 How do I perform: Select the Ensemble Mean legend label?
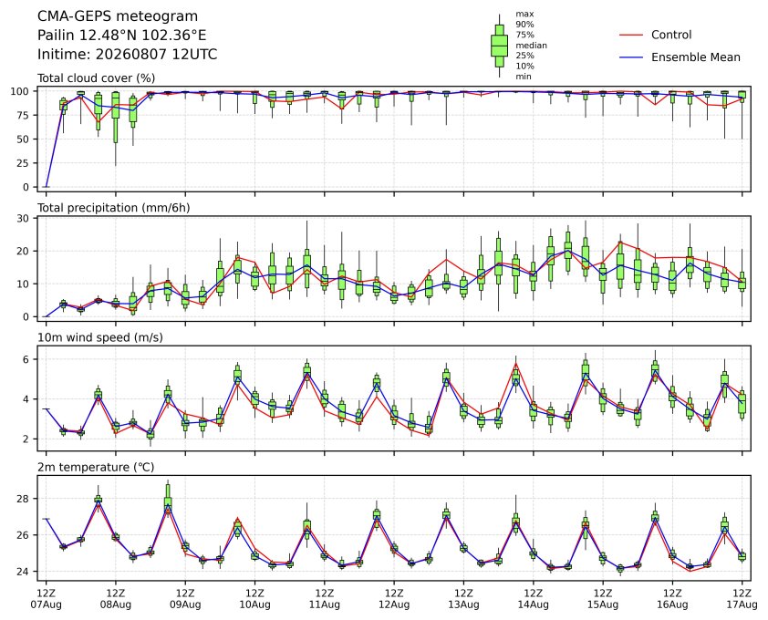(x=696, y=57)
